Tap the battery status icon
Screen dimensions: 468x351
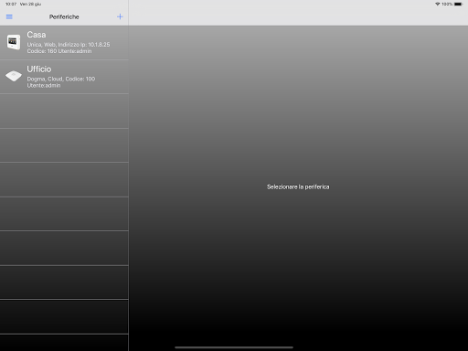[x=458, y=4]
